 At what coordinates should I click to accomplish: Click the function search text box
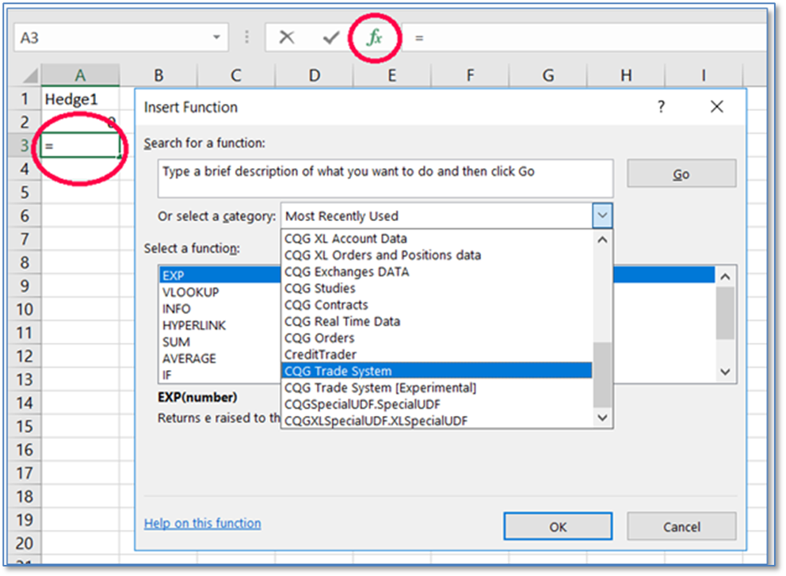click(x=385, y=178)
